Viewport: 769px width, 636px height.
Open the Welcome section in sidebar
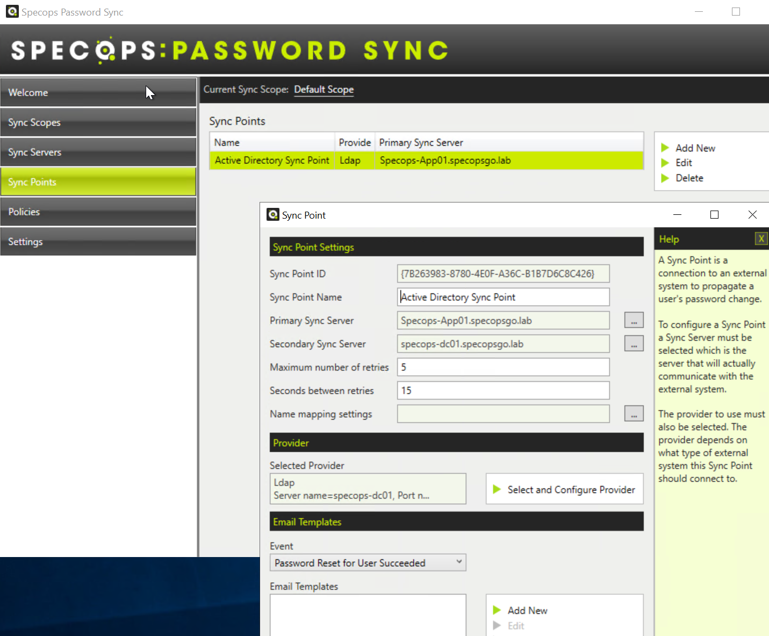pyautogui.click(x=98, y=92)
